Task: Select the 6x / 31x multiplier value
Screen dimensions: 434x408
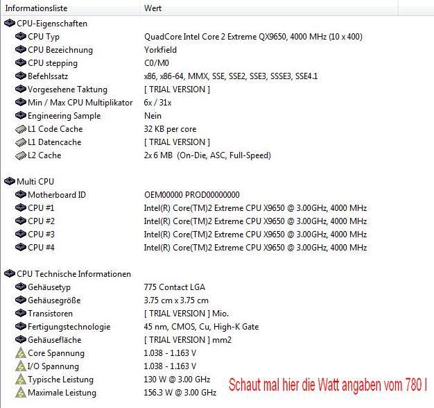Action: click(158, 103)
